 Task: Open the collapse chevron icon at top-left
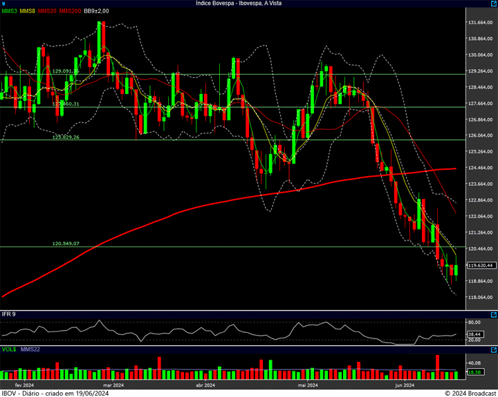[x=5, y=3]
